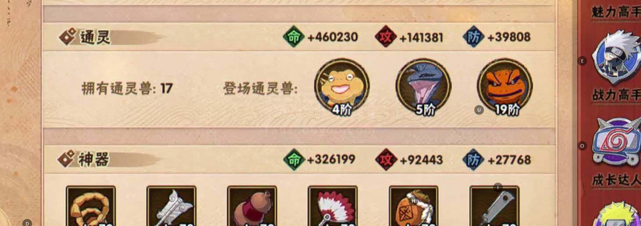641x226 pixels.
Task: Click the 通灵 red 攻 stat icon
Action: [x=386, y=37]
